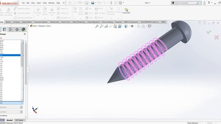Open the thread size combo box showing 2.0

[x=11, y=103]
